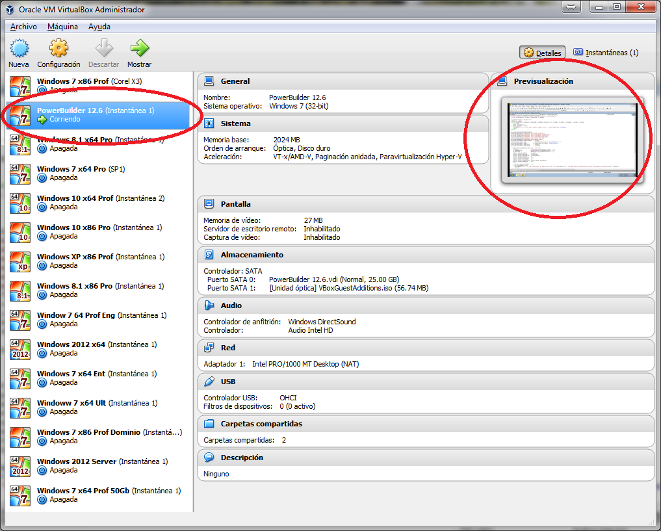Open the General section header link
Image resolution: width=661 pixels, height=531 pixels.
(235, 81)
